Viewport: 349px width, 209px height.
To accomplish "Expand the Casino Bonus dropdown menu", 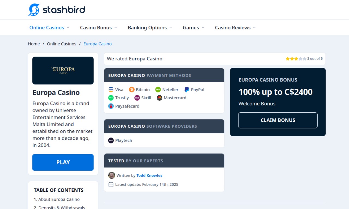I will click(98, 28).
